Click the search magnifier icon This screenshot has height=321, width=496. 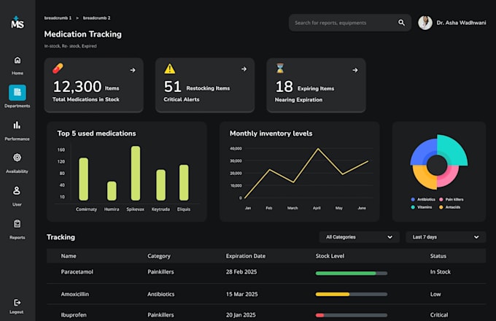click(x=401, y=23)
